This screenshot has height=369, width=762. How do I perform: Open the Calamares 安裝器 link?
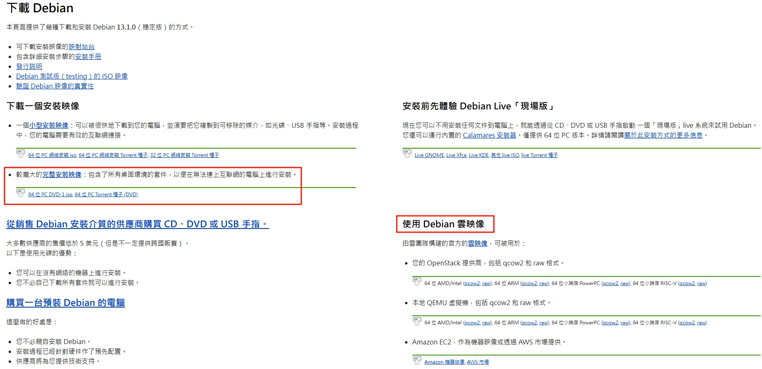[489, 135]
